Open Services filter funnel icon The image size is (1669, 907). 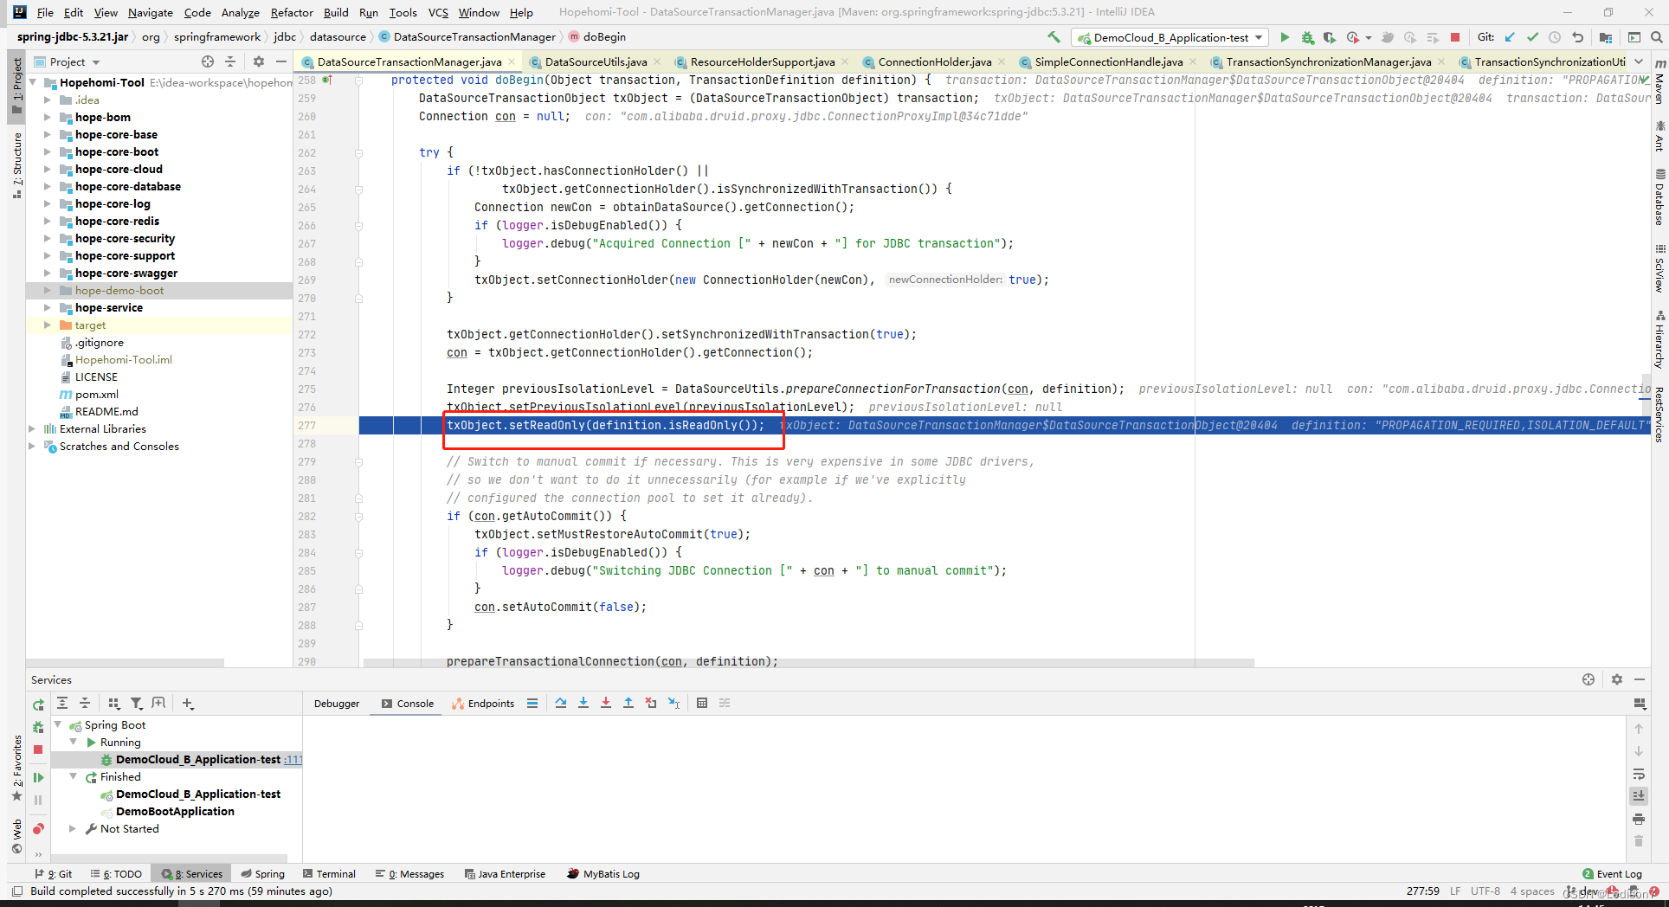pyautogui.click(x=137, y=704)
